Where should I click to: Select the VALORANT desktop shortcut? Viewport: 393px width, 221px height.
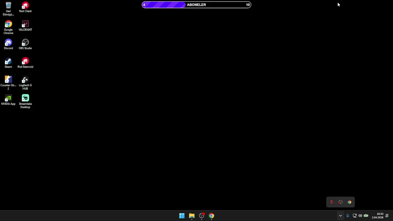(x=25, y=26)
